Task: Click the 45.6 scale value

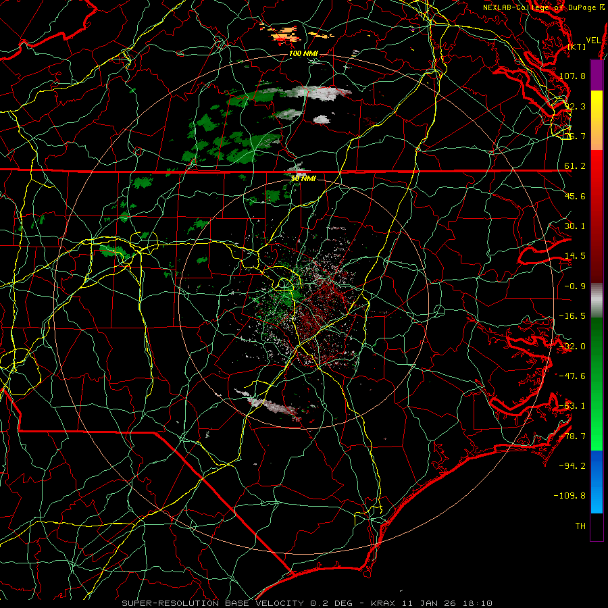Action: [575, 196]
